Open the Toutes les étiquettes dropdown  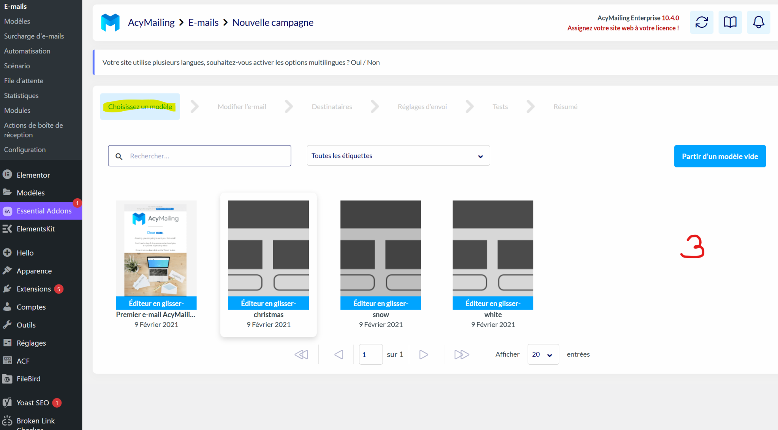(x=398, y=156)
